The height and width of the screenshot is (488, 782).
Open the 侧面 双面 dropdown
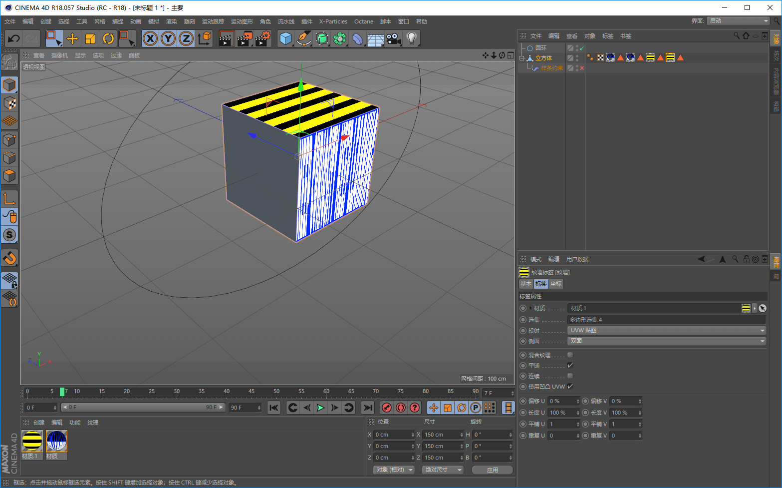(x=667, y=341)
